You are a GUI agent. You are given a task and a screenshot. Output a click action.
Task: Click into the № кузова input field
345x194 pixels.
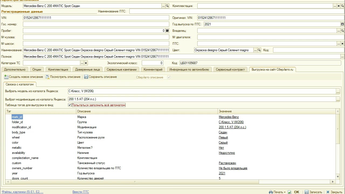point(96,37)
